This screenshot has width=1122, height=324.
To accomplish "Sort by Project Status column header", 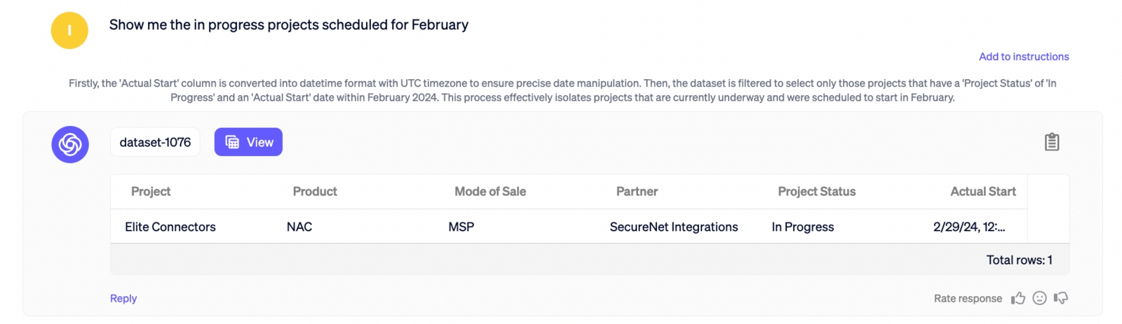I will coord(816,192).
